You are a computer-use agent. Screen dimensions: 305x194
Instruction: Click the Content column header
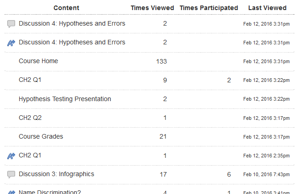pyautogui.click(x=66, y=8)
